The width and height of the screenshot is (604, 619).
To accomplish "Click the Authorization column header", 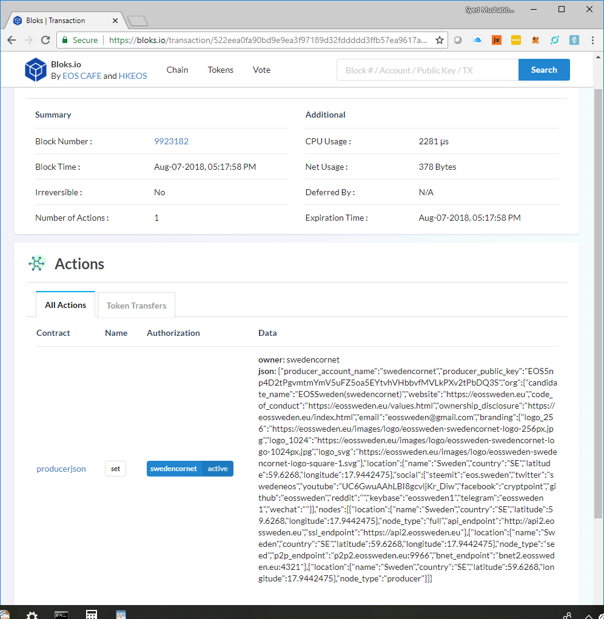I will pos(173,333).
